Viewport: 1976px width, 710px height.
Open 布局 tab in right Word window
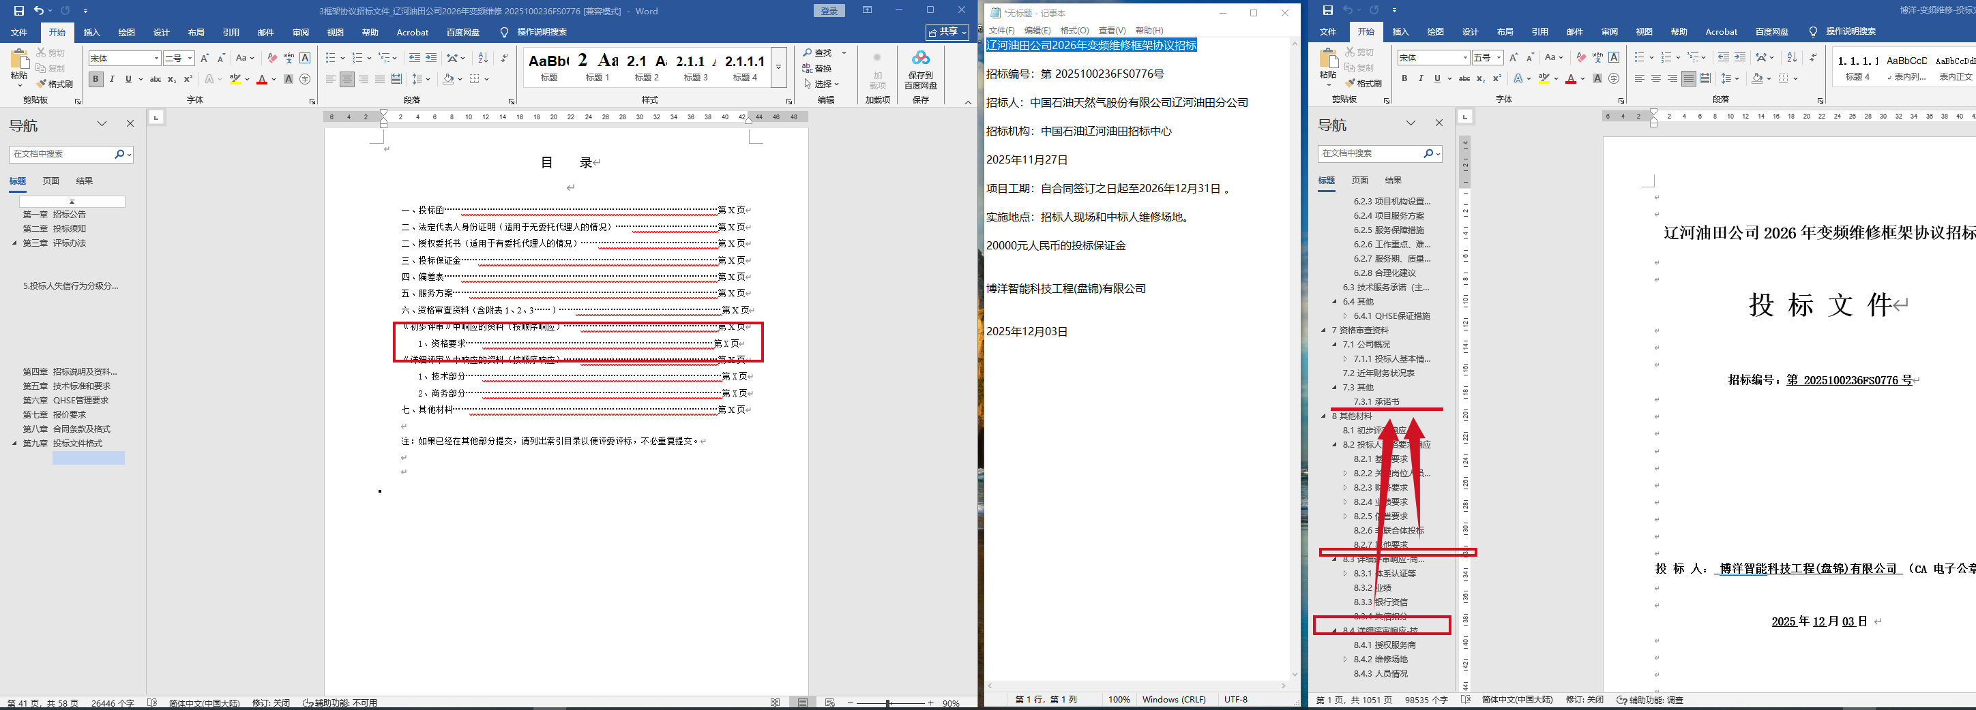coord(1505,31)
